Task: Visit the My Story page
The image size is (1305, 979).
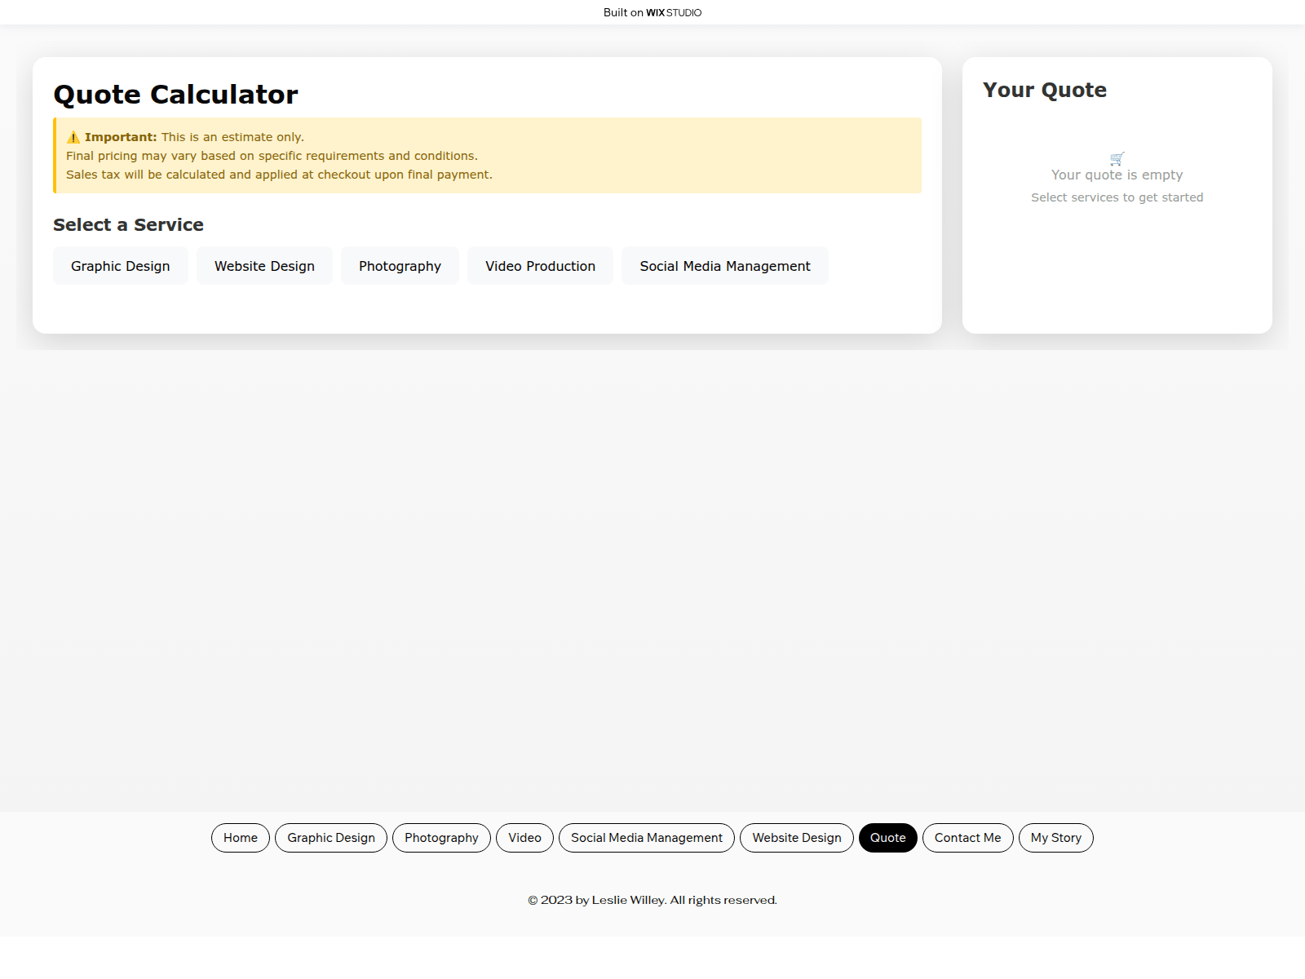Action: pyautogui.click(x=1056, y=838)
